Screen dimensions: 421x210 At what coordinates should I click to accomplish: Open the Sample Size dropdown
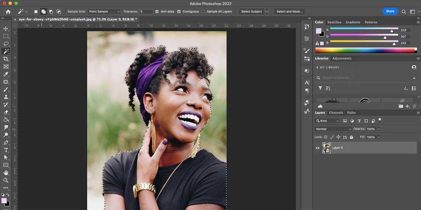[x=104, y=12]
